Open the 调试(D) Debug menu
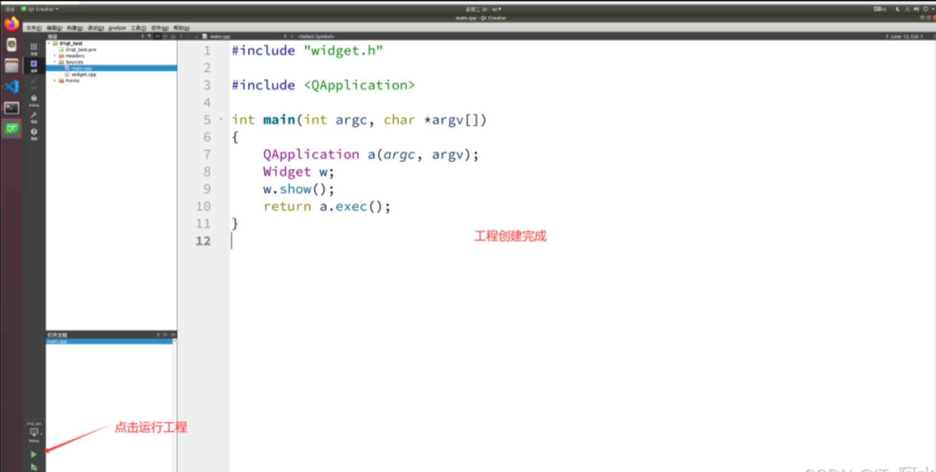This screenshot has width=936, height=472. point(96,28)
